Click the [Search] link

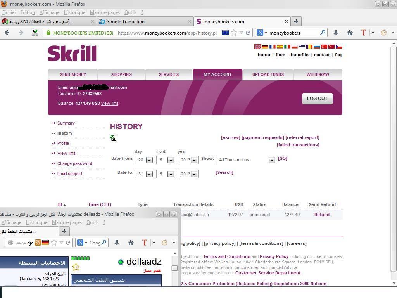[224, 172]
